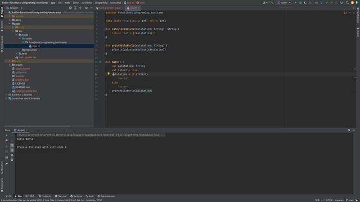Click the Rollback undo arrow icon
The image size is (360, 202).
341,3
